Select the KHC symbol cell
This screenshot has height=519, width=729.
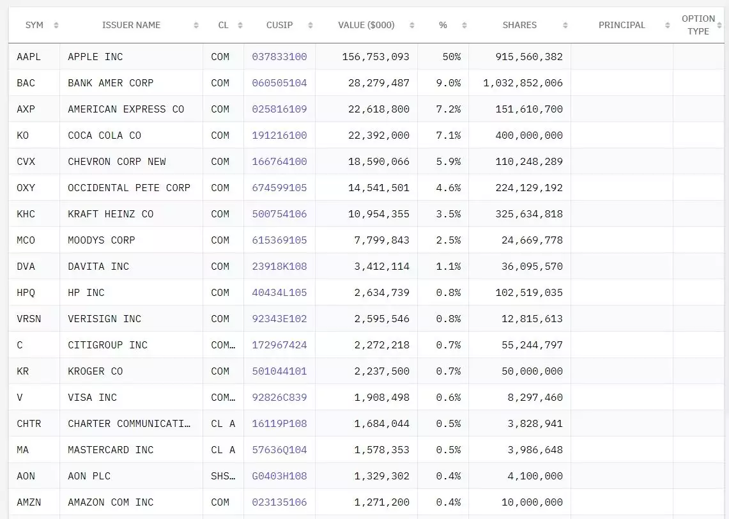34,214
